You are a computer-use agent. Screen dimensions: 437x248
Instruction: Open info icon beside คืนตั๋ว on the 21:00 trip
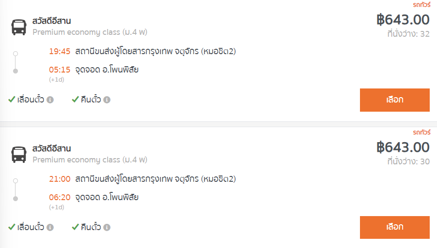point(107,227)
